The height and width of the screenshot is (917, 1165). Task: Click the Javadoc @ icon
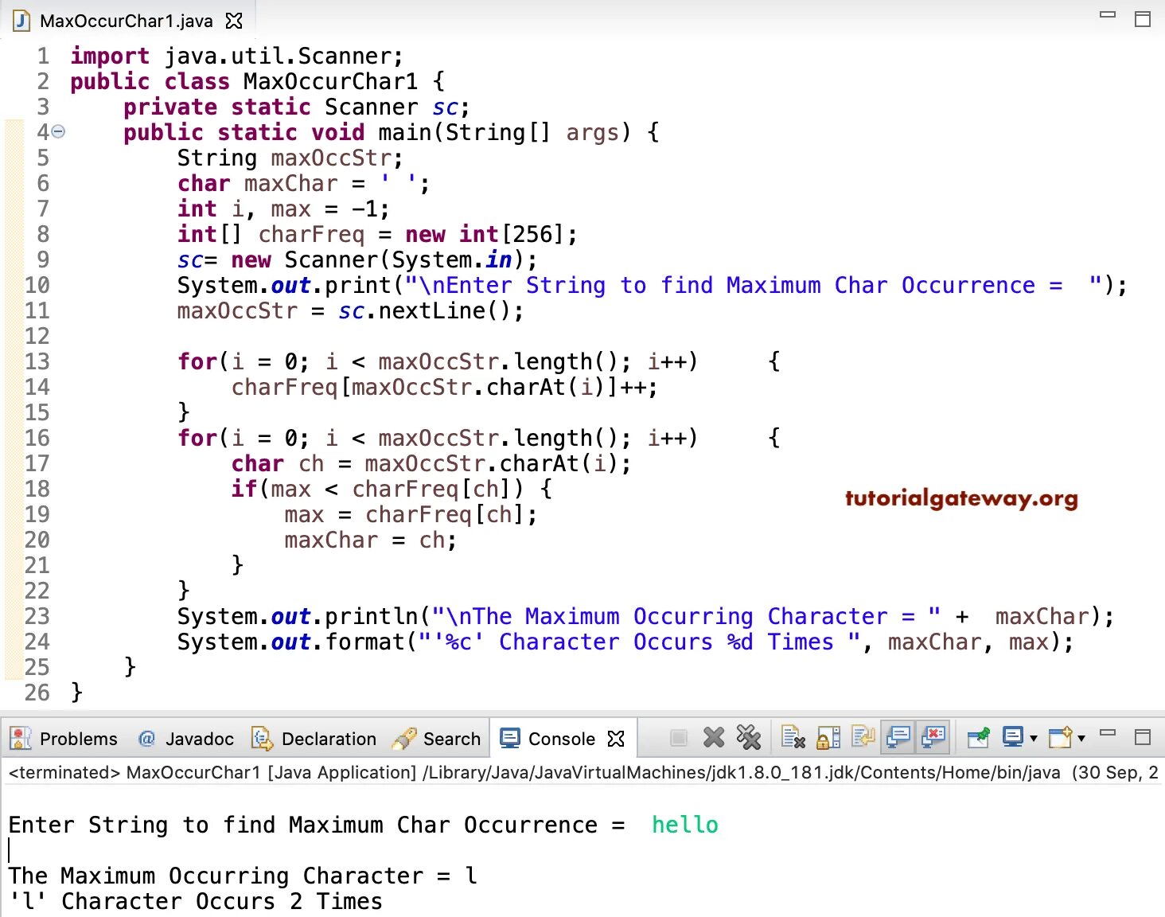[x=146, y=739]
